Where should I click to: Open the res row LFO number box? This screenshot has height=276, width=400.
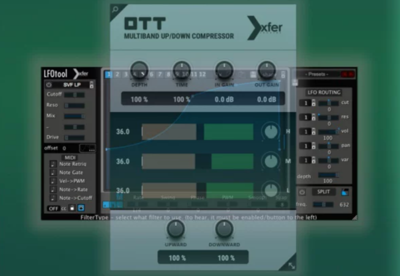[x=305, y=117]
